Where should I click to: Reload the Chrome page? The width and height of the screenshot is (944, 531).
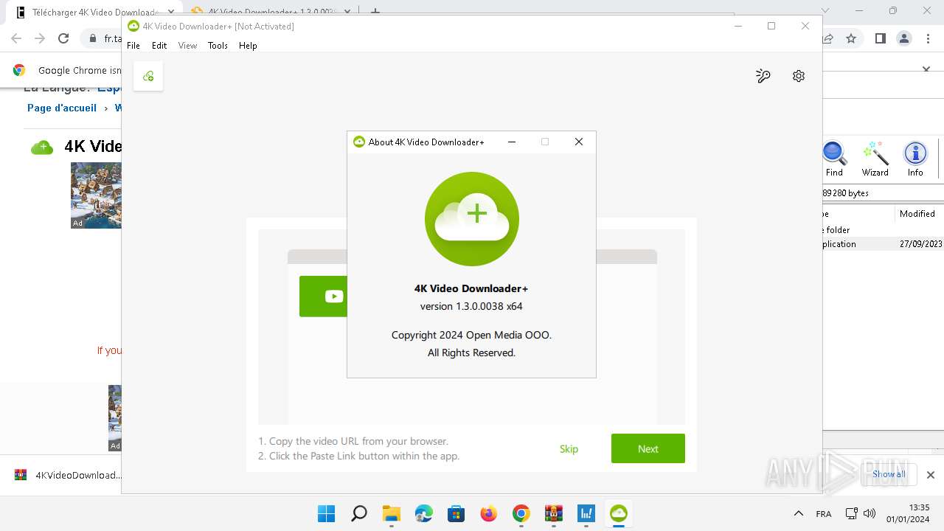[x=63, y=38]
